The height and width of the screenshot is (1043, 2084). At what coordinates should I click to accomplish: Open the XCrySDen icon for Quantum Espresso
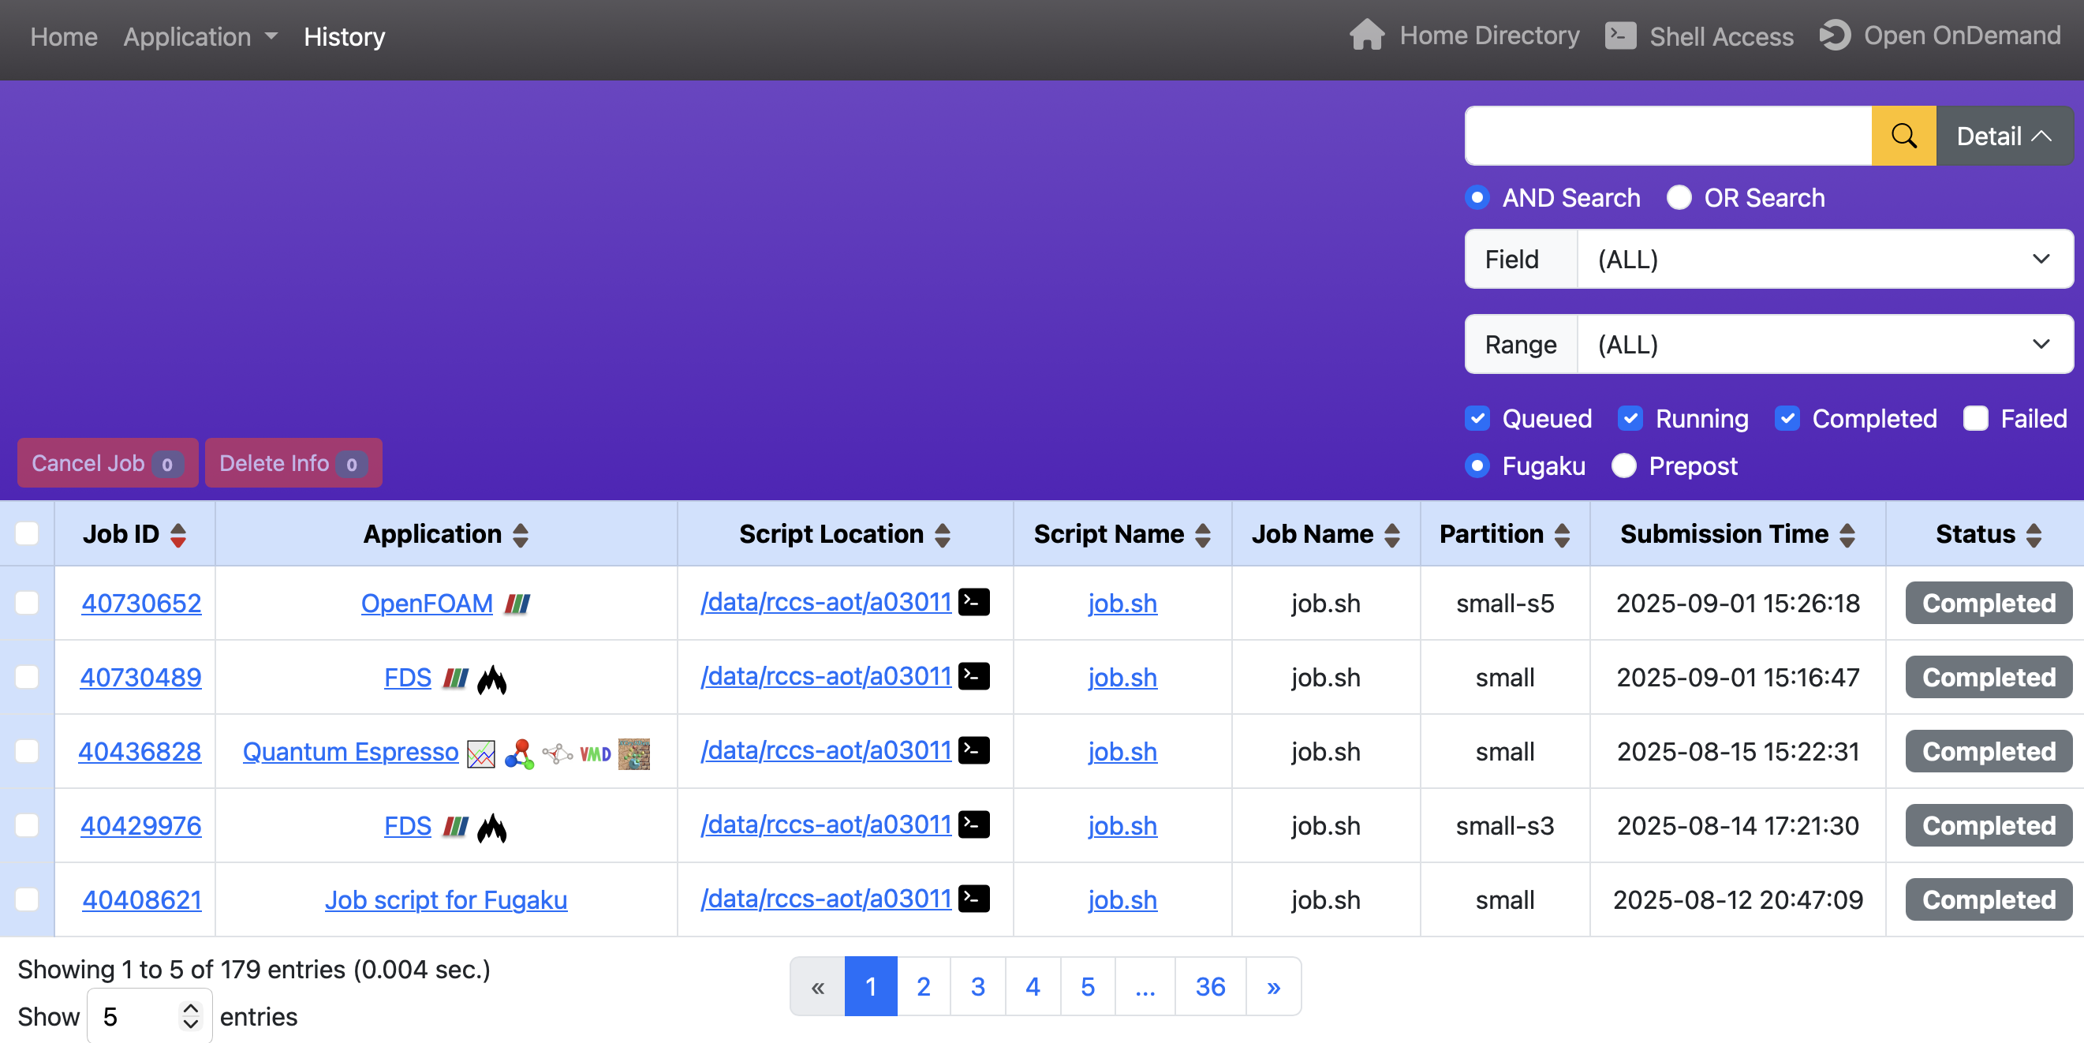tap(635, 752)
